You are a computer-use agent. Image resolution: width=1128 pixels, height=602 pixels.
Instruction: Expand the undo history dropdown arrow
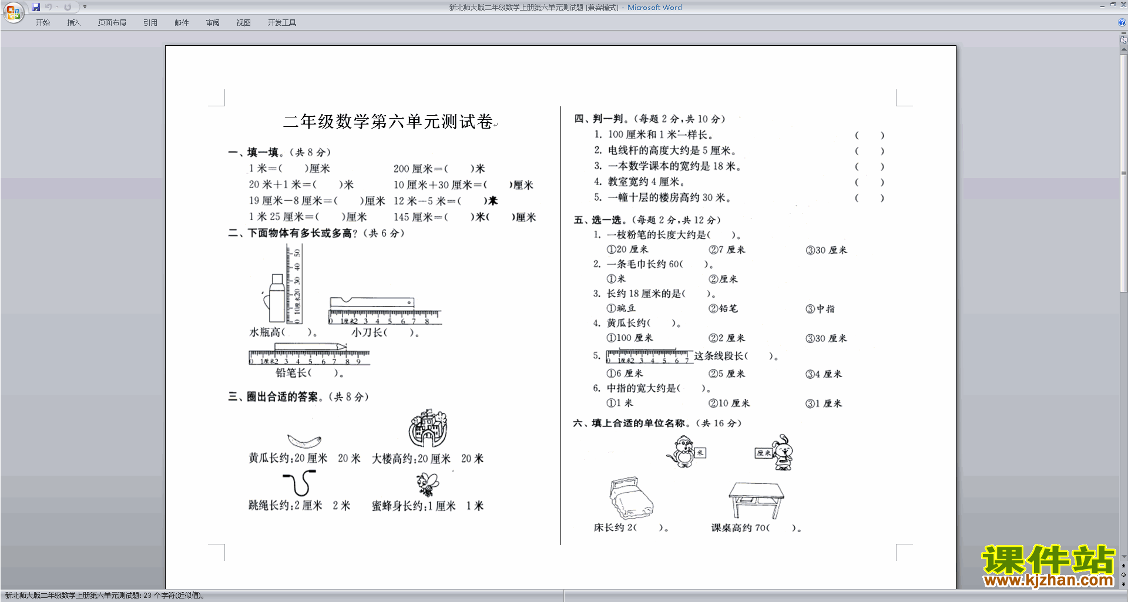(x=57, y=7)
